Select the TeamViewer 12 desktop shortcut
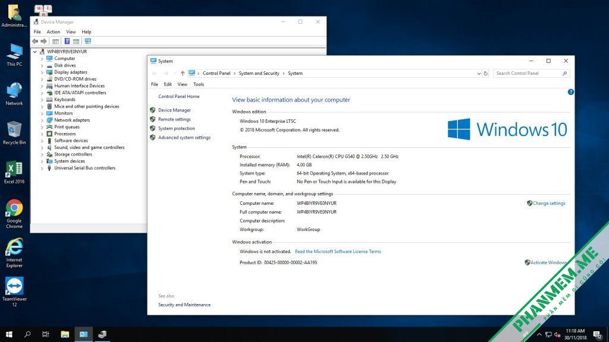 point(14,292)
